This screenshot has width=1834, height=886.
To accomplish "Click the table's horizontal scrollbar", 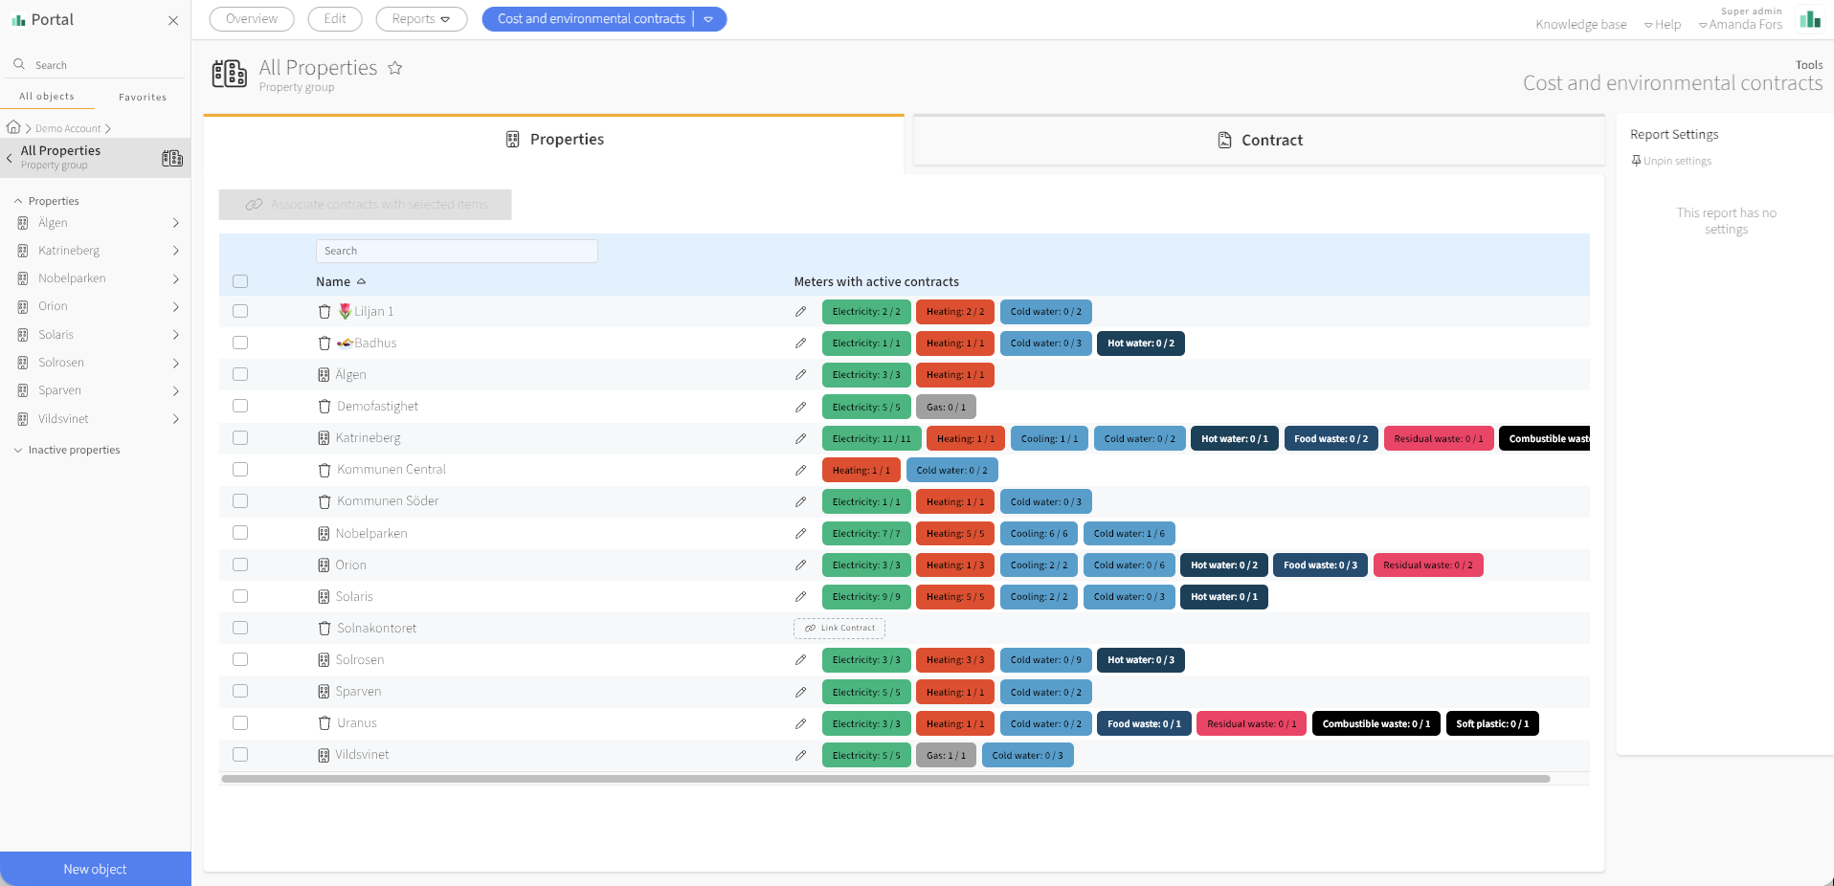I will 885,779.
